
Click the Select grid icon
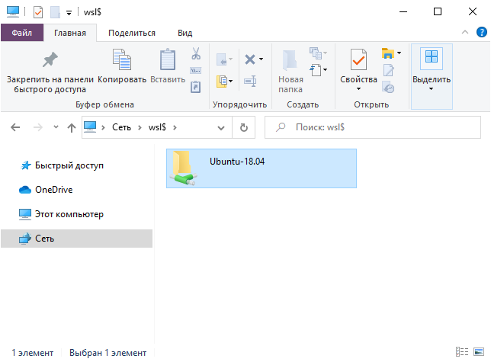coord(432,58)
